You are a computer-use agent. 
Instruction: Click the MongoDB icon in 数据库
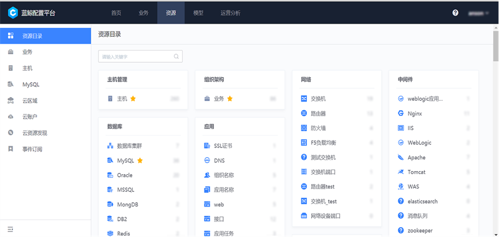coord(110,204)
